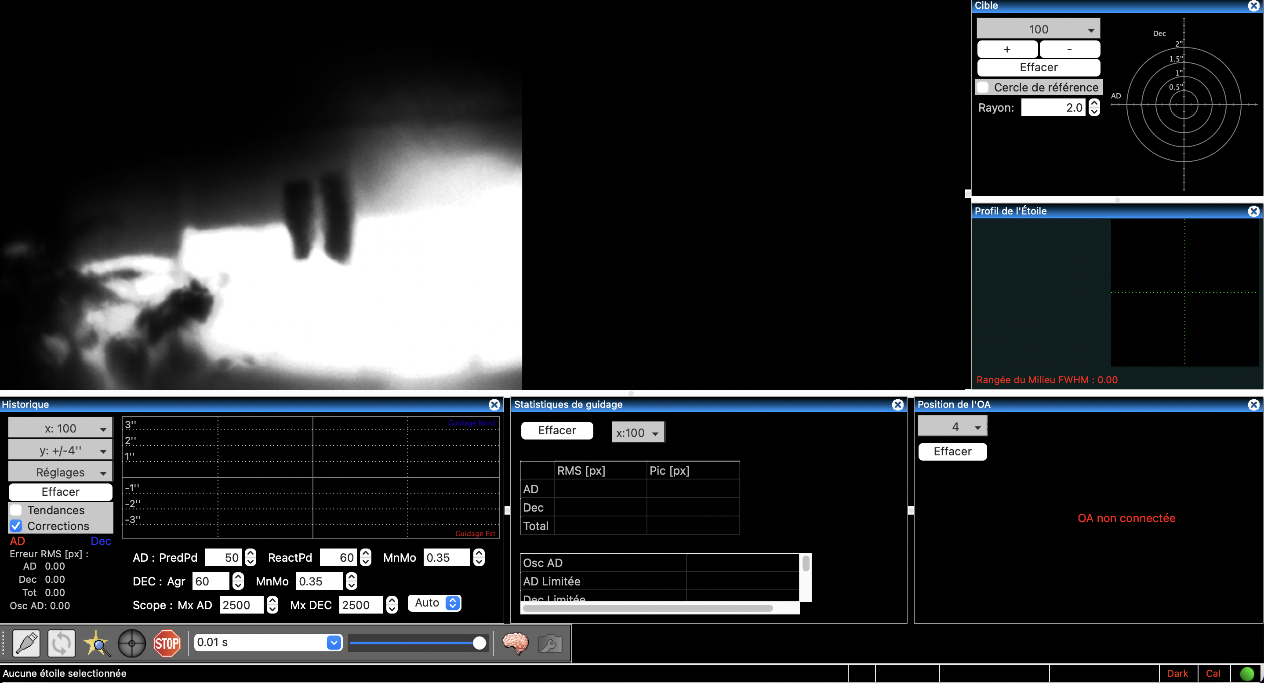Click the USB connect equipment icon

(x=26, y=643)
